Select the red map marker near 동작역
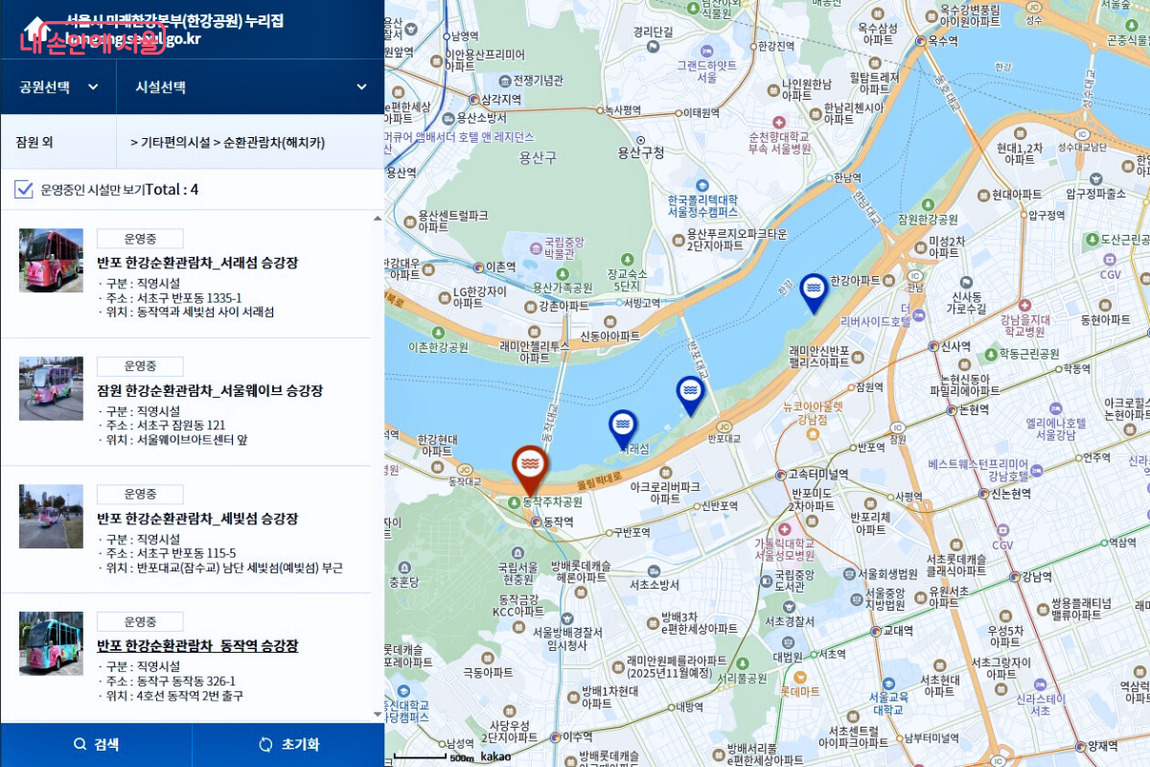The image size is (1150, 767). 528,466
